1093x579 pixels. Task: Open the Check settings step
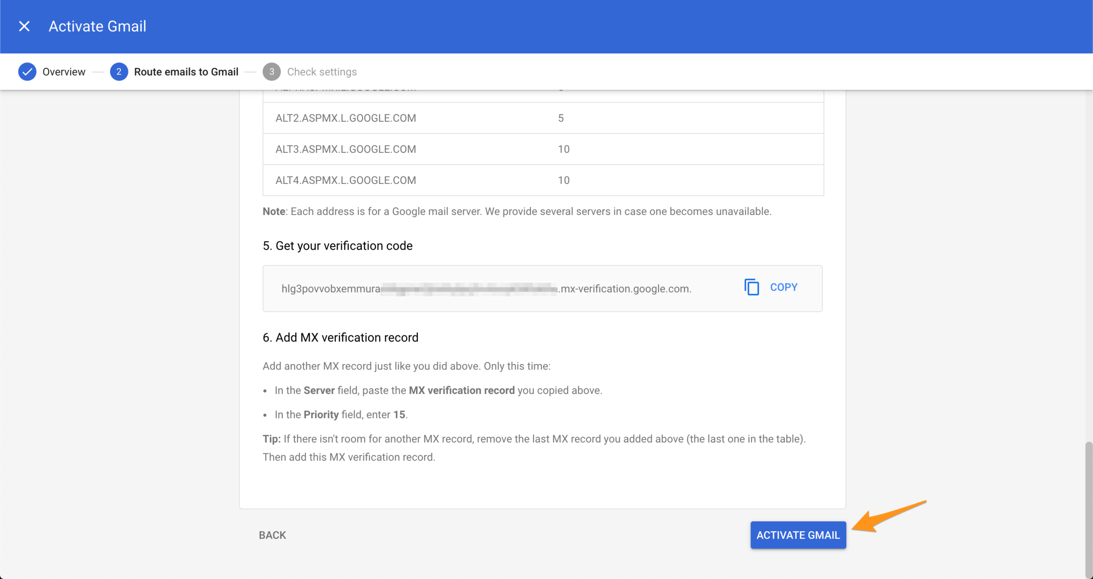(x=322, y=72)
